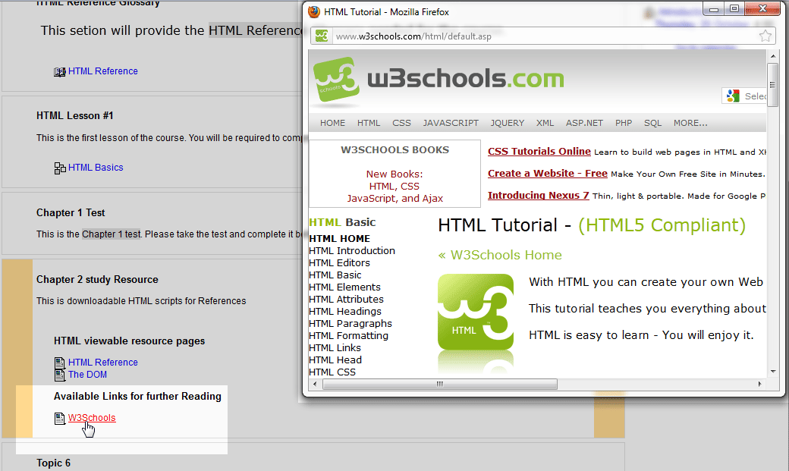The width and height of the screenshot is (789, 471).
Task: Select CSS in w3schools navigation bar
Action: pyautogui.click(x=401, y=123)
